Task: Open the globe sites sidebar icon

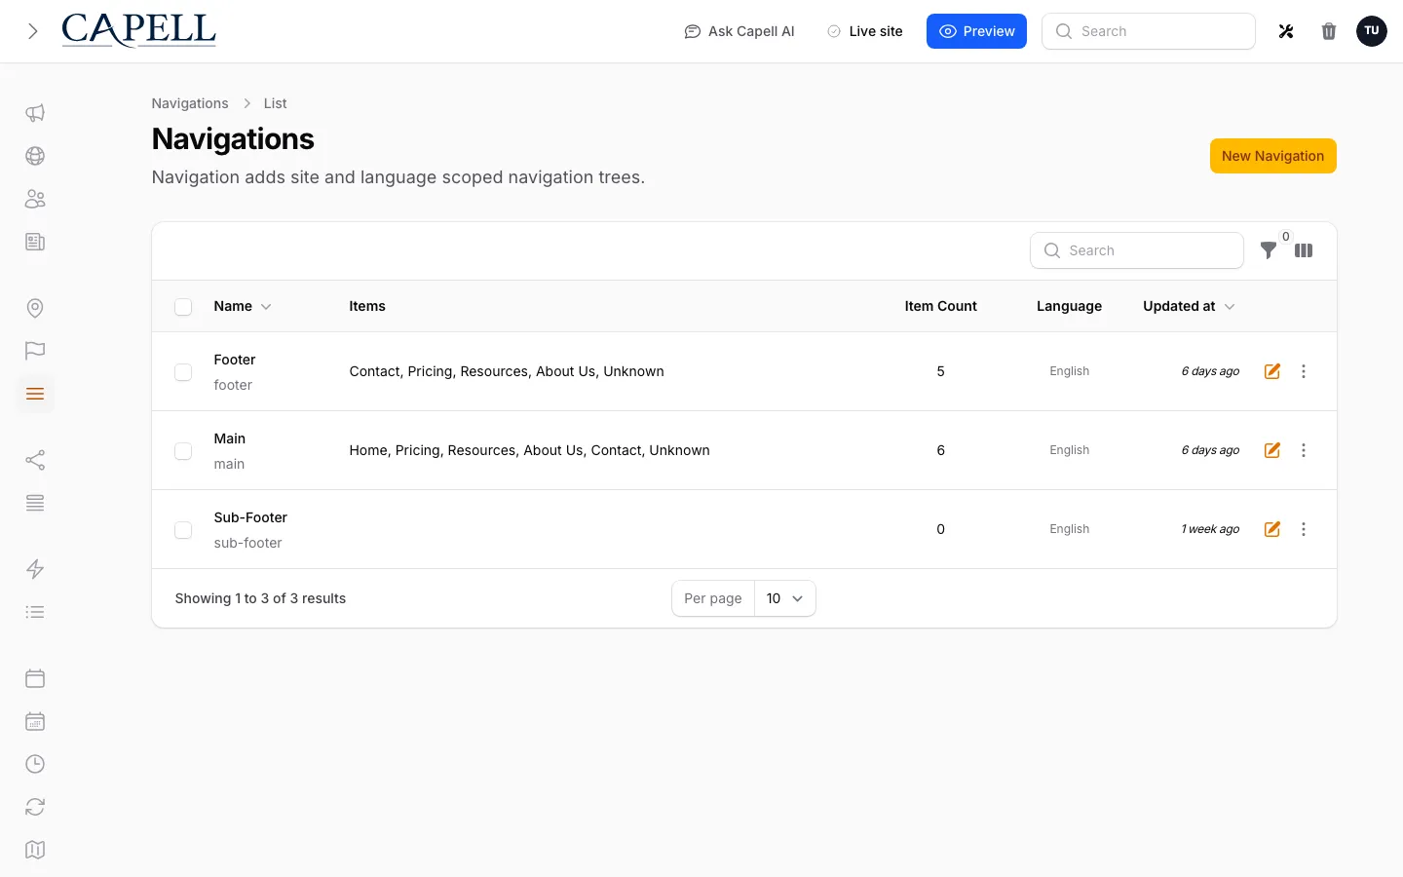Action: pyautogui.click(x=35, y=156)
